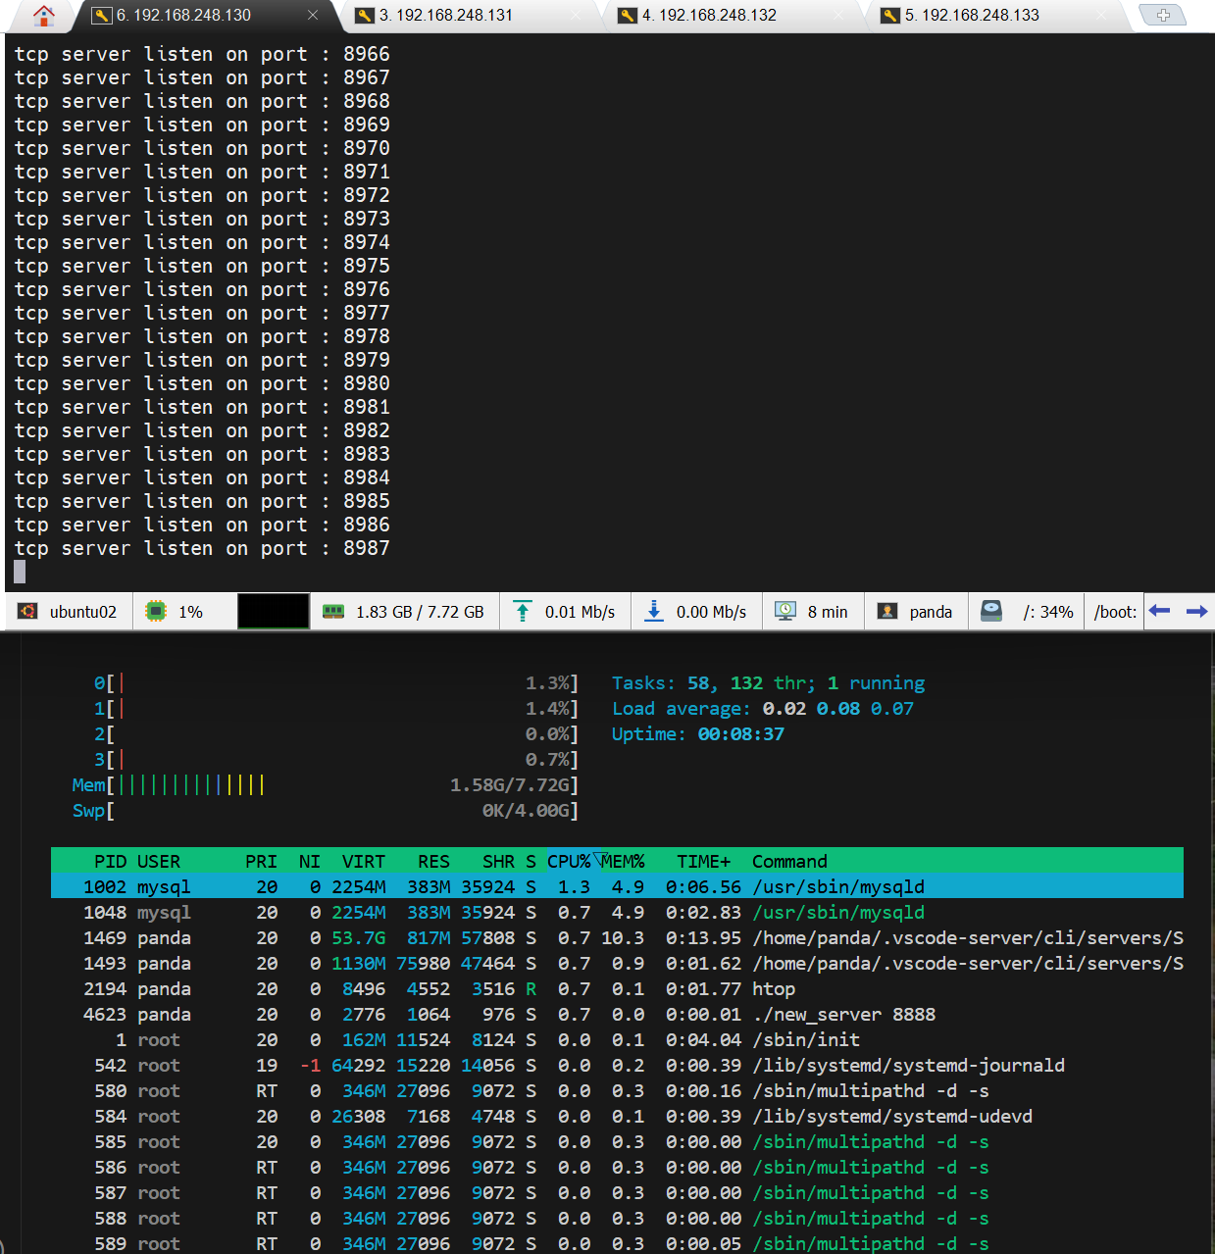Click the /boot: partition entry
This screenshot has height=1254, width=1215.
(1116, 612)
